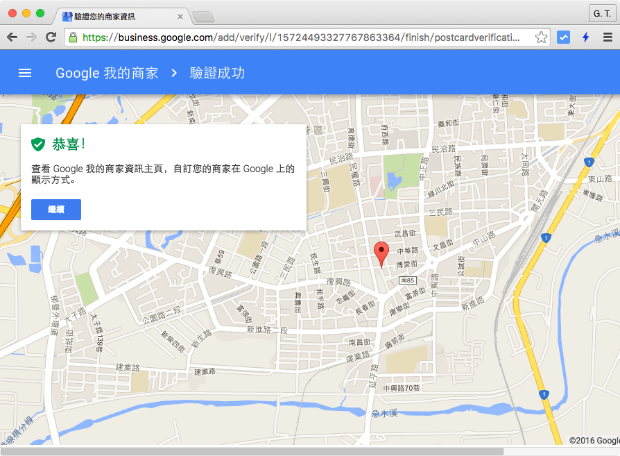The width and height of the screenshot is (620, 456).
Task: Click the address bar to edit the URL
Action: [298, 37]
